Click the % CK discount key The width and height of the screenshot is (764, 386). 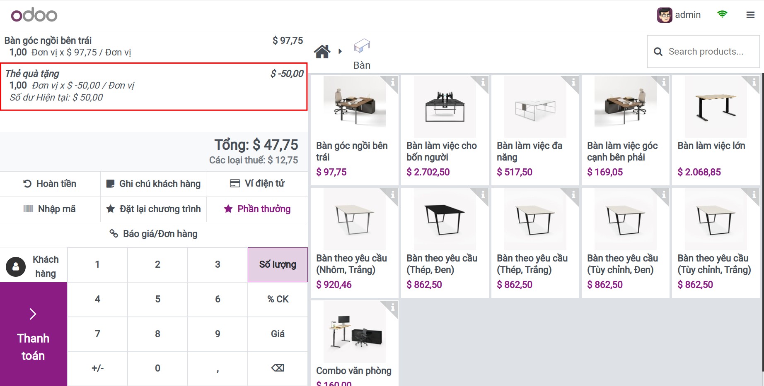coord(278,299)
